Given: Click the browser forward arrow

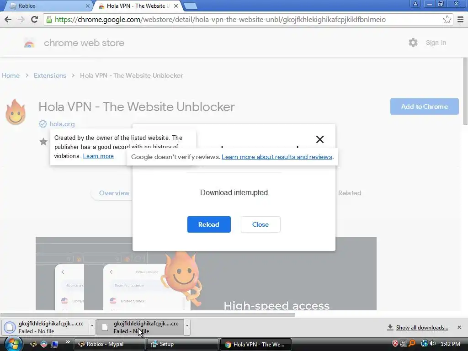Looking at the screenshot, I should pos(21,19).
